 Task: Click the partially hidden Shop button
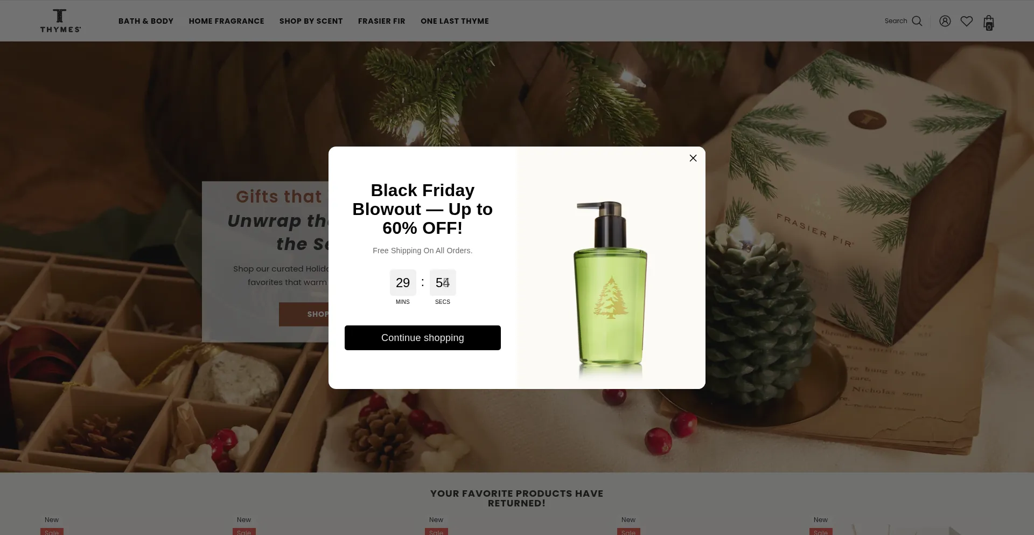[304, 314]
